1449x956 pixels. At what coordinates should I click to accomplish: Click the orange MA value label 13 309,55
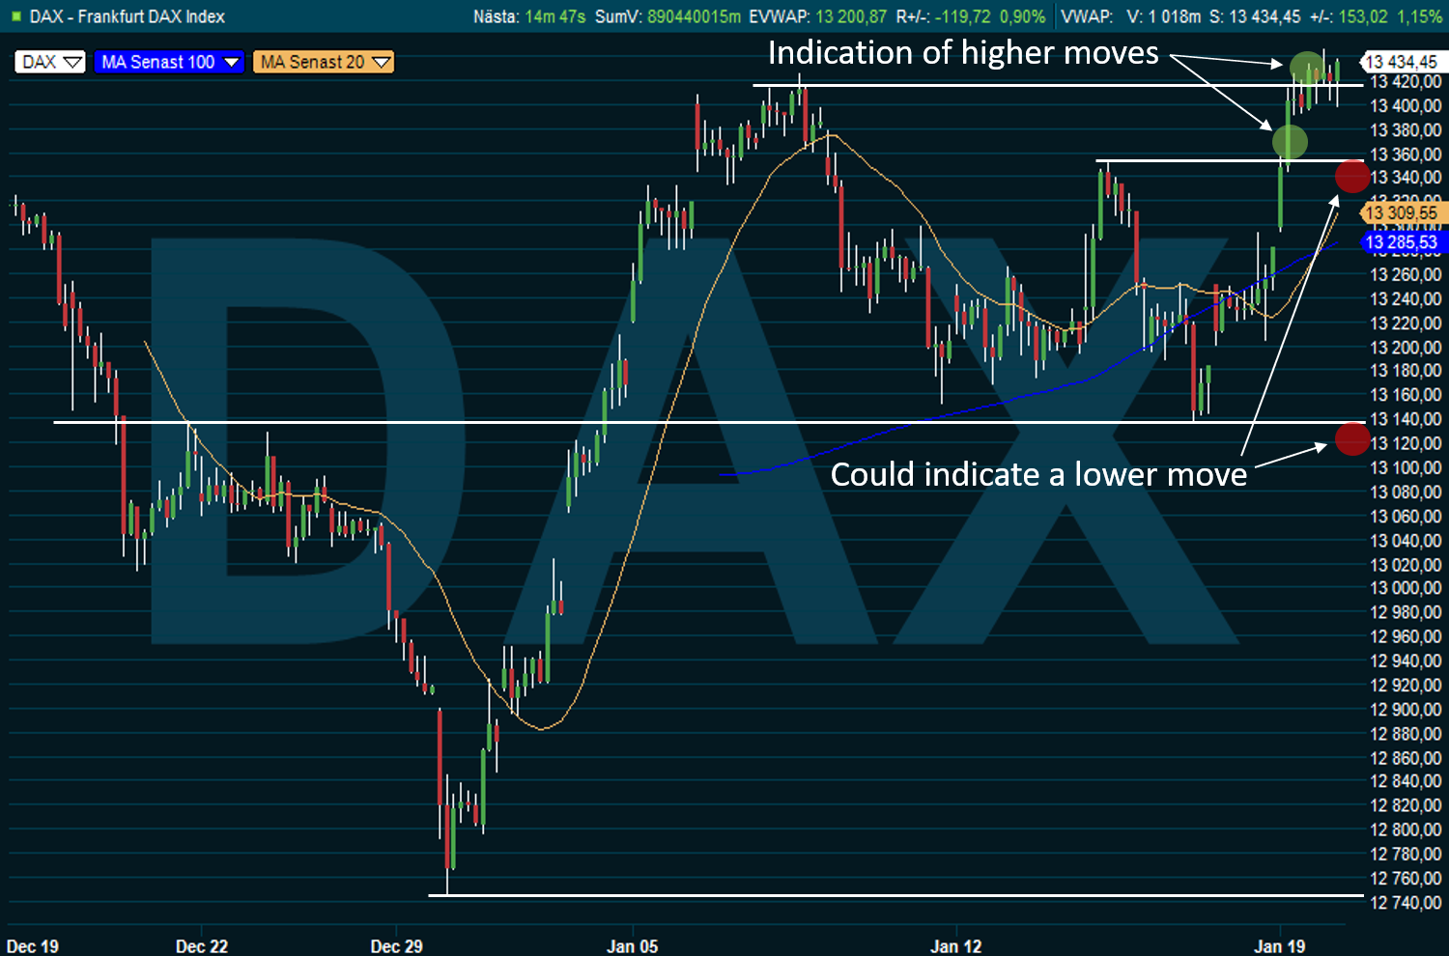(1401, 212)
